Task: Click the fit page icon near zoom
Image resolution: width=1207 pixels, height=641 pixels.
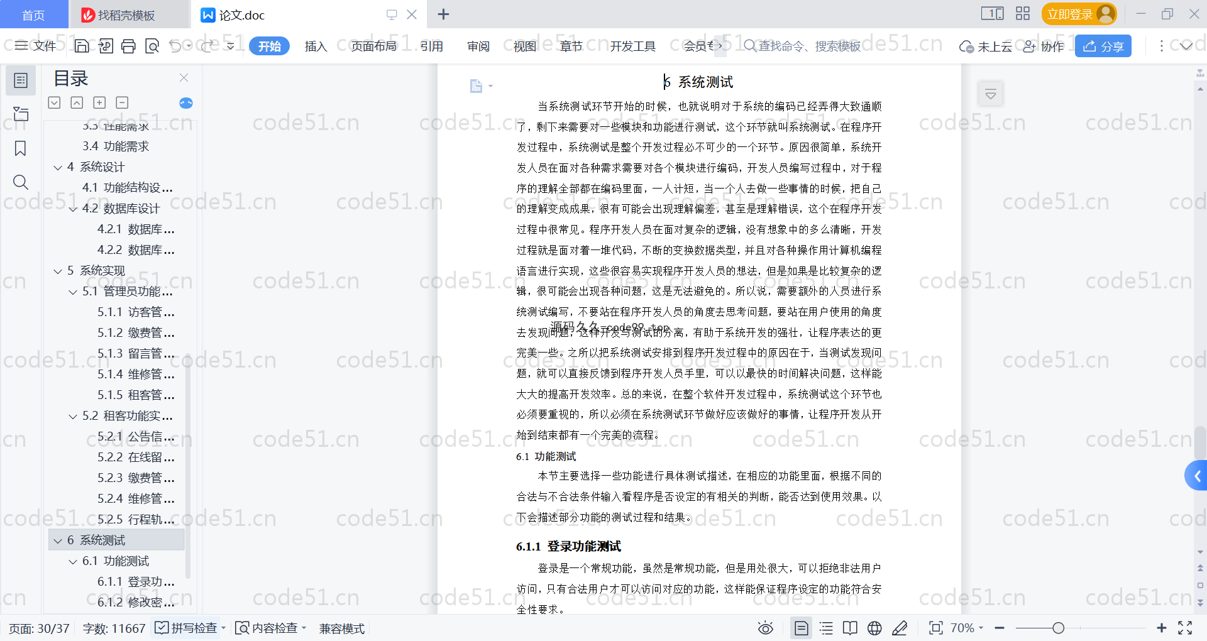Action: (936, 628)
